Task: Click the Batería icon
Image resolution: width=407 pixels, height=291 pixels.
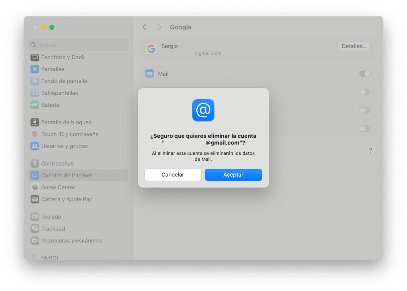Action: 35,105
